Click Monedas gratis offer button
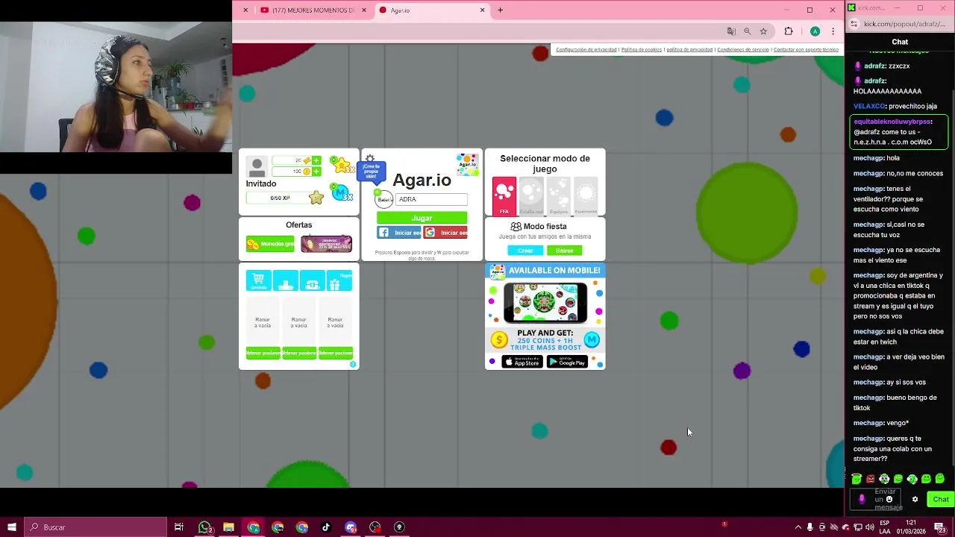 [x=270, y=244]
